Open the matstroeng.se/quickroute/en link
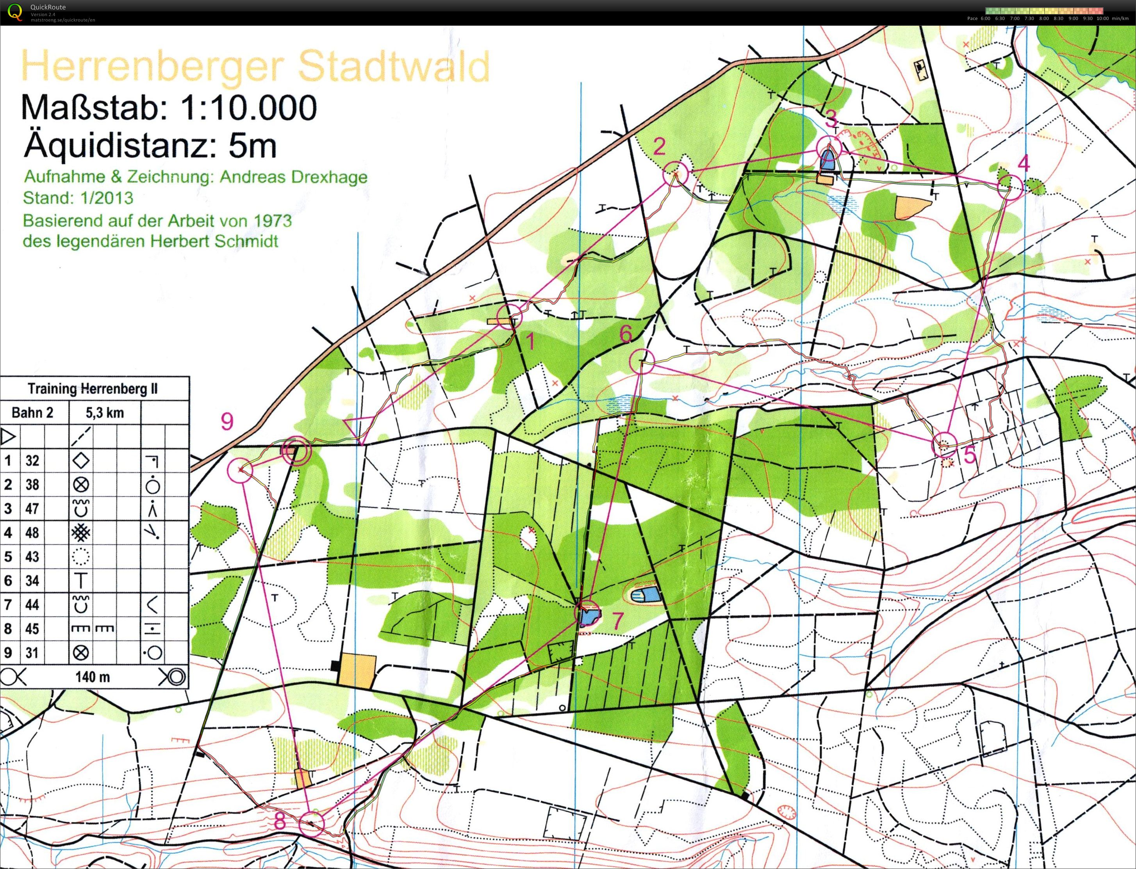 pyautogui.click(x=62, y=20)
